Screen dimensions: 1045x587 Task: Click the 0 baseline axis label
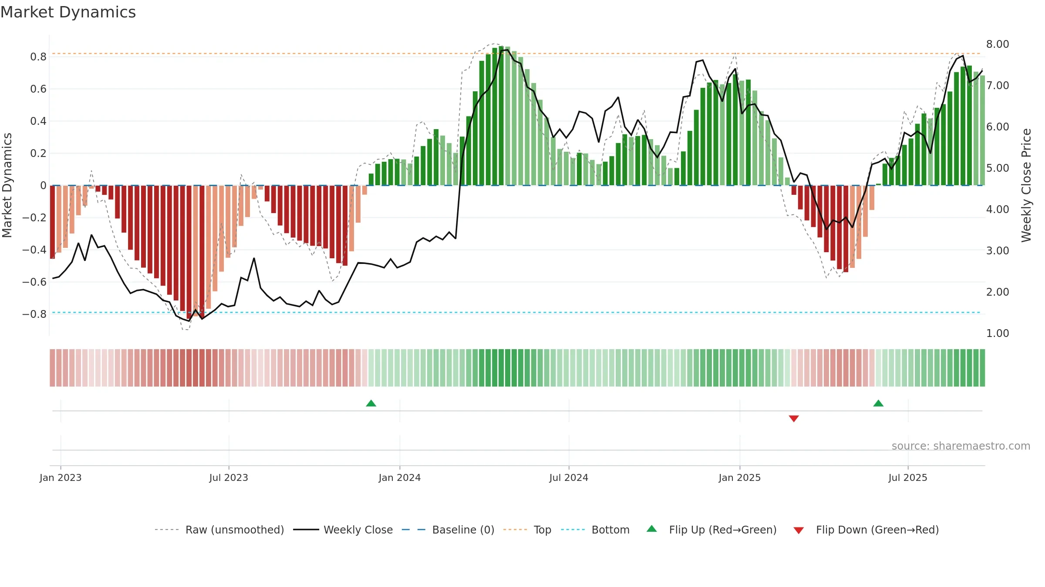(43, 185)
